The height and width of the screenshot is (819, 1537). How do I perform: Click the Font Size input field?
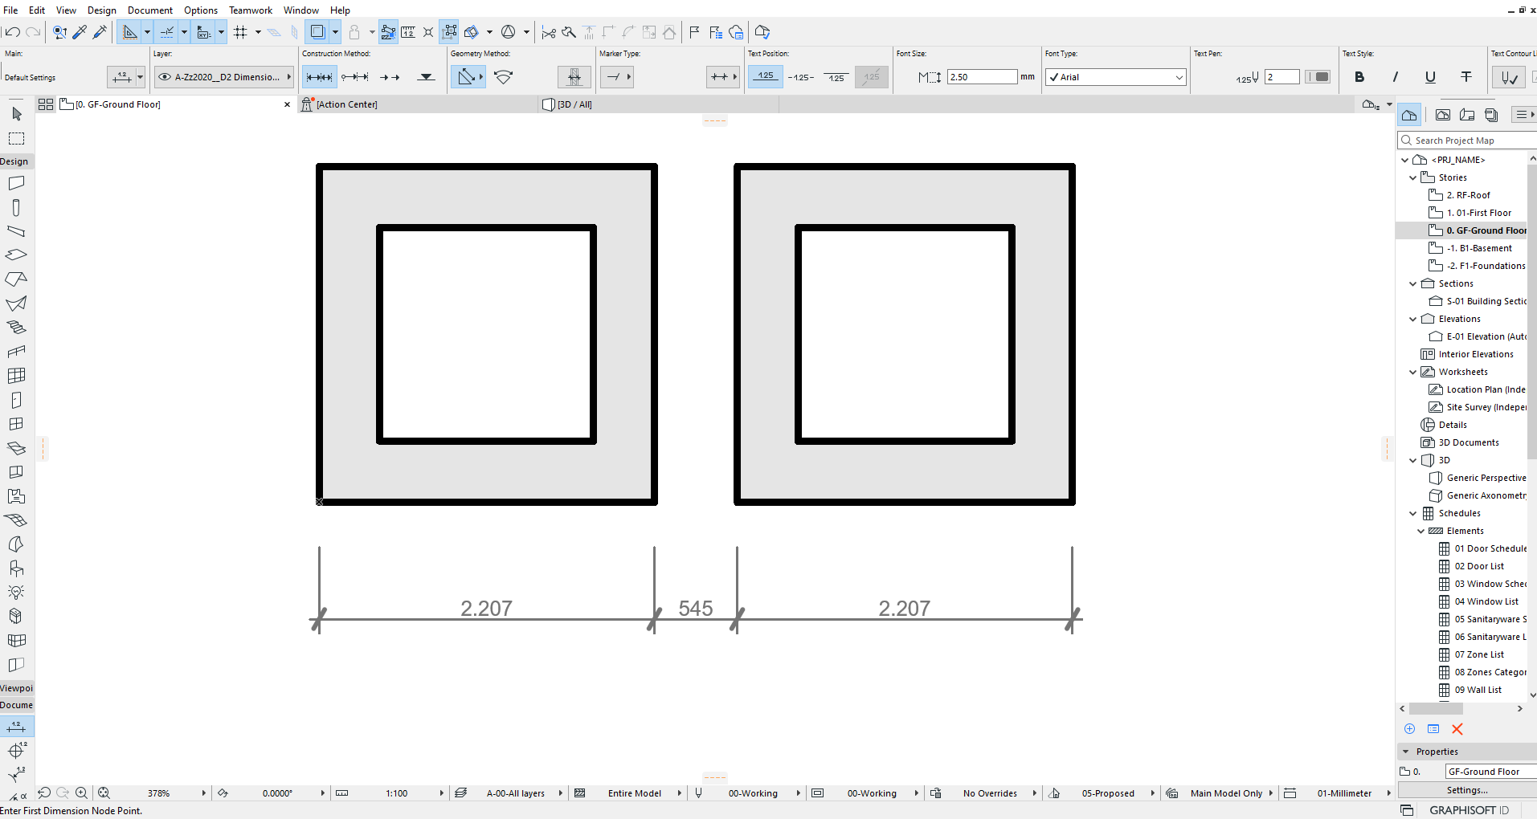(982, 77)
